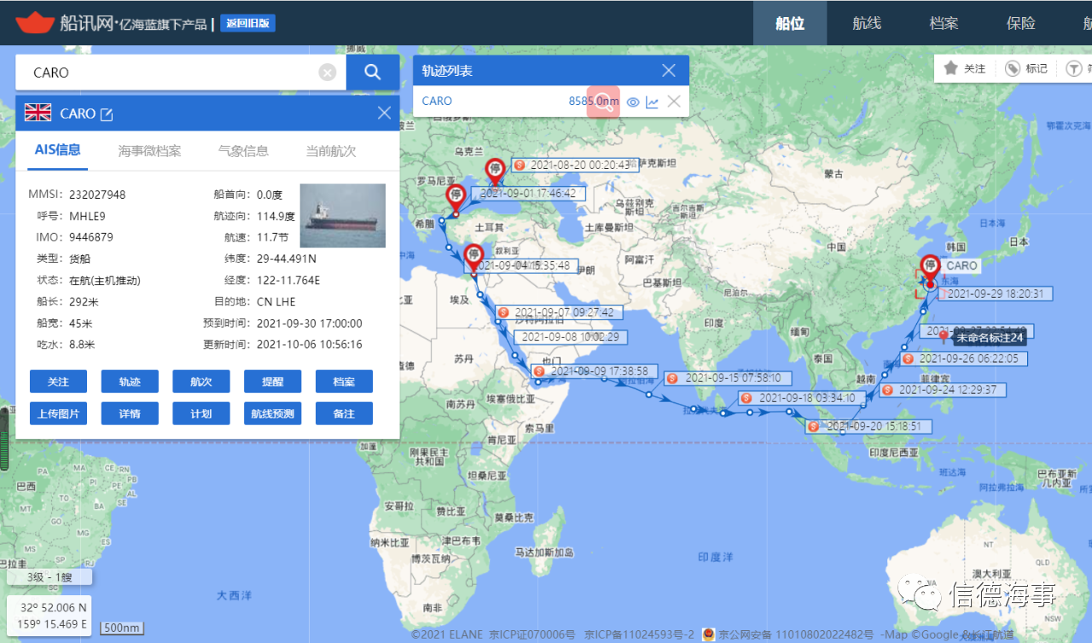
Task: Click the MMSI value 232027948
Action: click(97, 194)
